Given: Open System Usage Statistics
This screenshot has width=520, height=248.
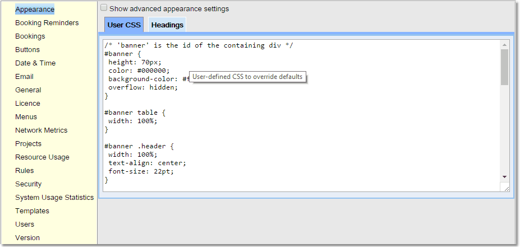Looking at the screenshot, I should (54, 198).
